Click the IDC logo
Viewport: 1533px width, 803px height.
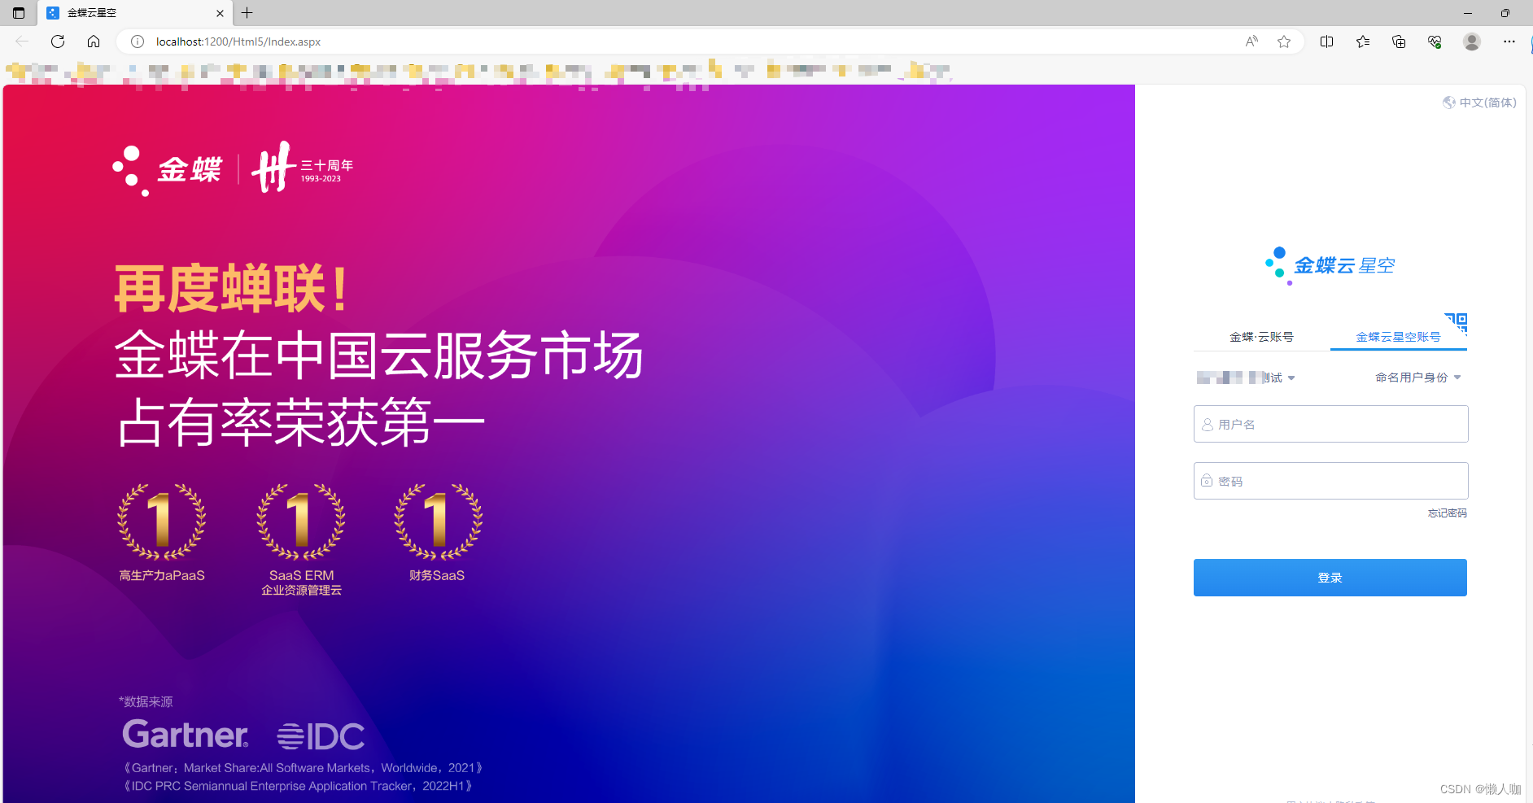[321, 736]
